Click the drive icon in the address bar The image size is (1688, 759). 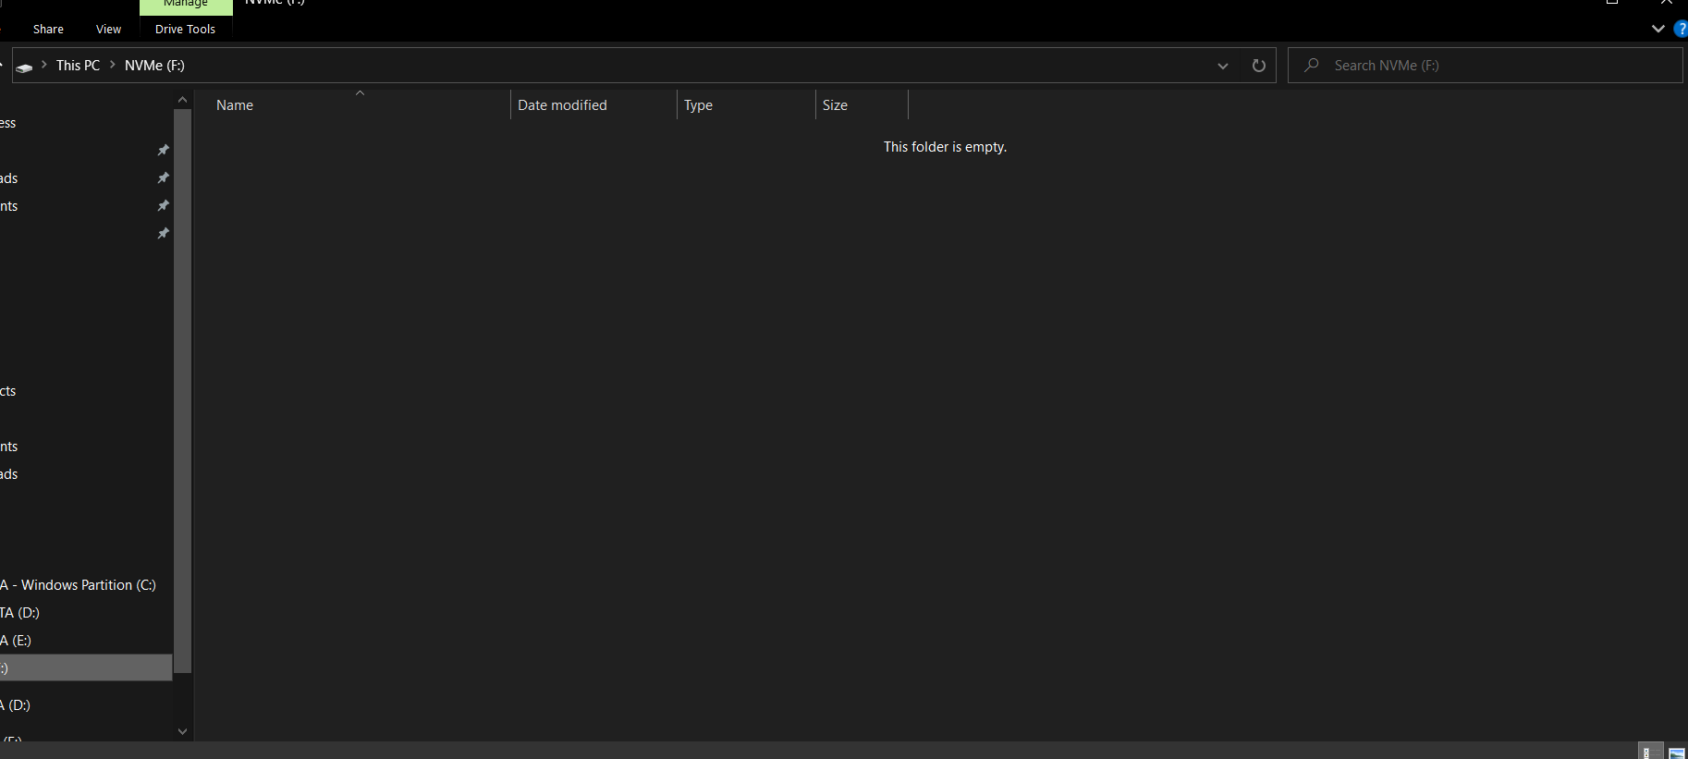click(x=24, y=67)
